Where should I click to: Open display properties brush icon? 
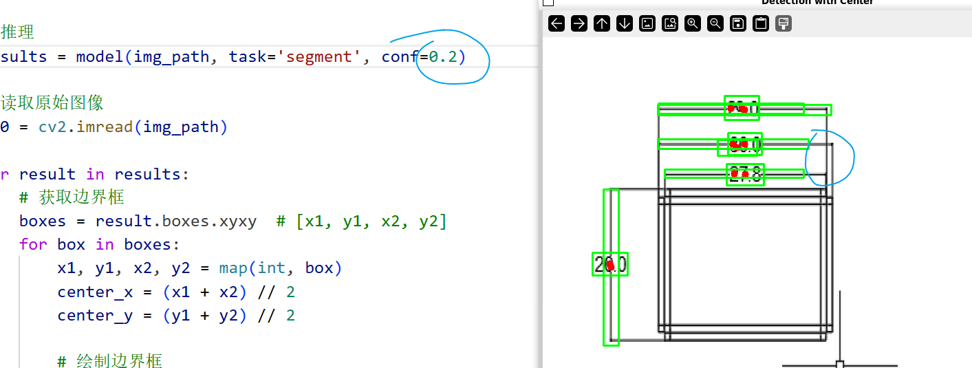[784, 23]
